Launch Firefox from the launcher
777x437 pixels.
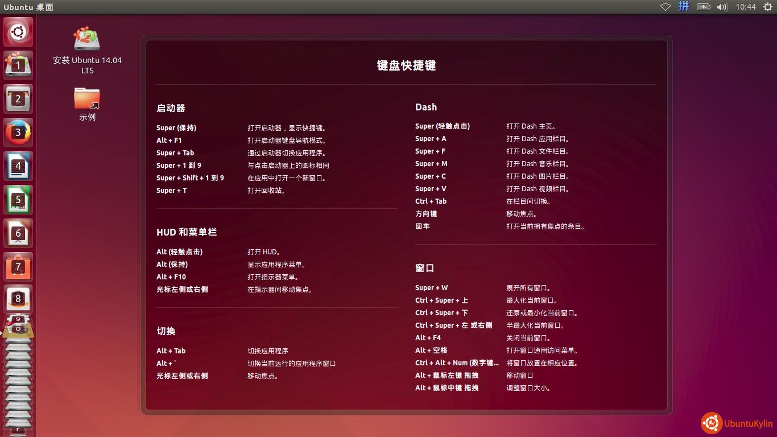[x=18, y=133]
